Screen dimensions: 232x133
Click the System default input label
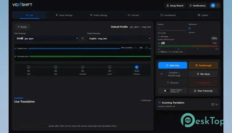(166, 40)
